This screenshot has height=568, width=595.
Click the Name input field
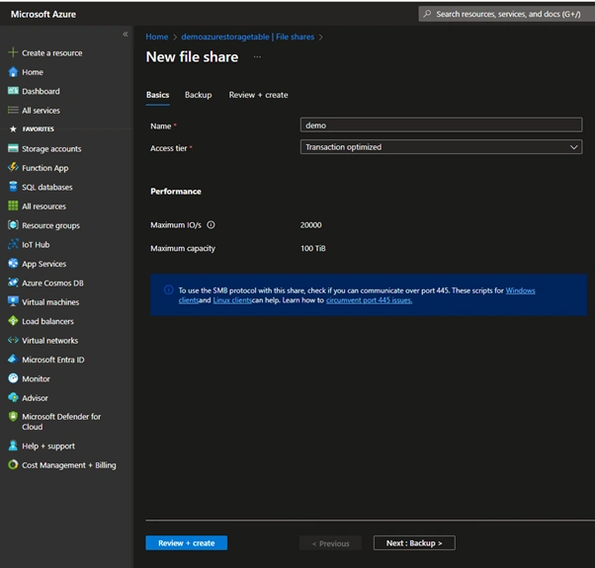point(441,125)
